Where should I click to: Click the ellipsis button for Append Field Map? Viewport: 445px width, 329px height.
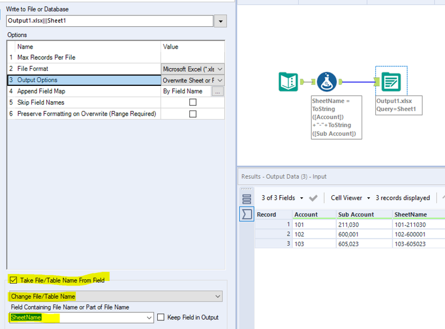pyautogui.click(x=218, y=92)
